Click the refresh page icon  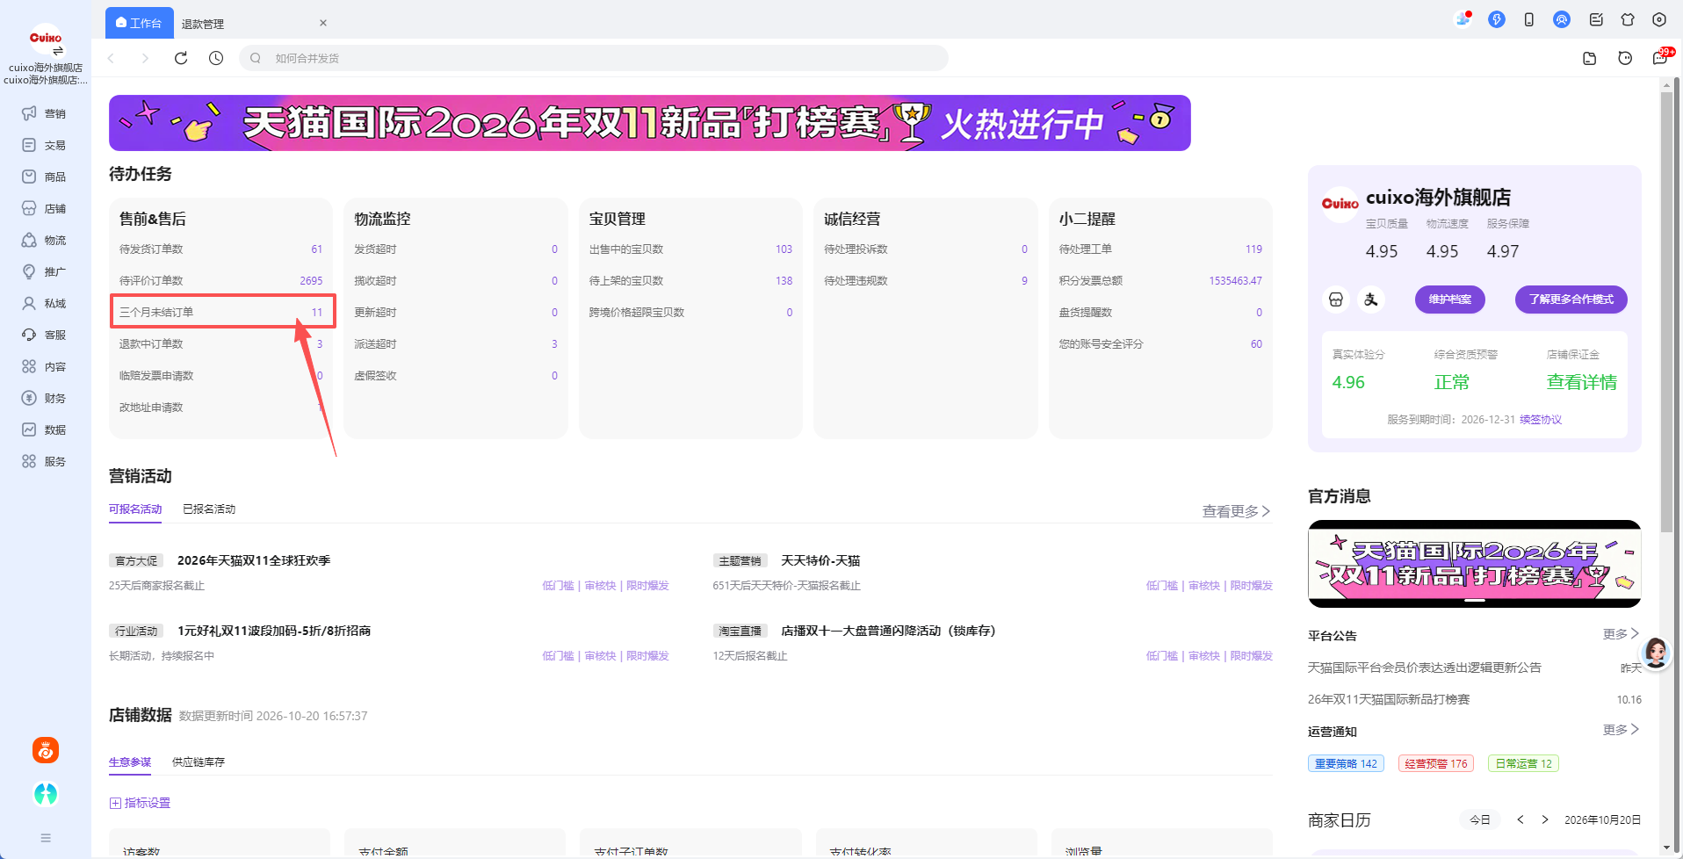point(181,58)
